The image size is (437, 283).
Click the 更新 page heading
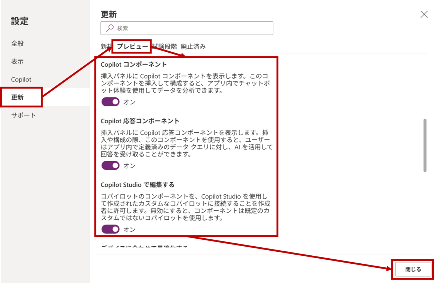pos(109,14)
